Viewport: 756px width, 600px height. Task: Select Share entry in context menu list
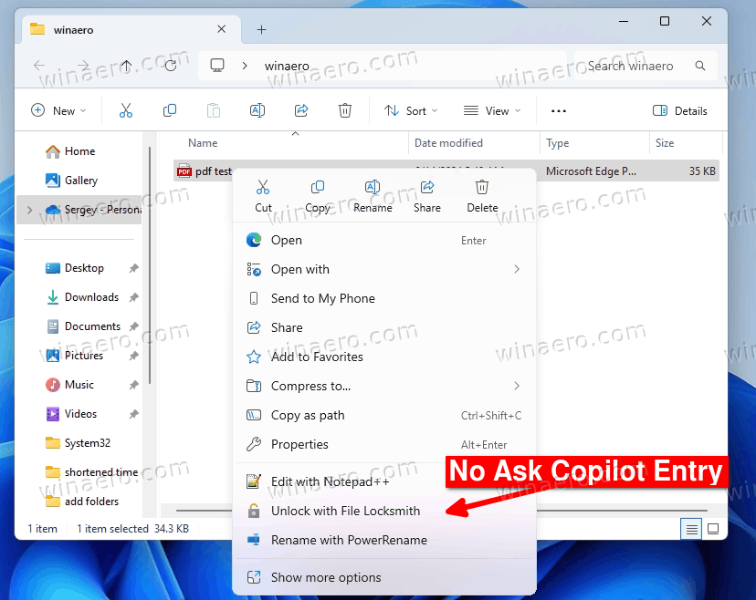(384, 327)
